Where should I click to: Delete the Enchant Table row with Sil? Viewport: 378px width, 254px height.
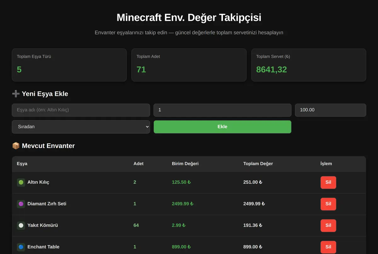click(328, 247)
